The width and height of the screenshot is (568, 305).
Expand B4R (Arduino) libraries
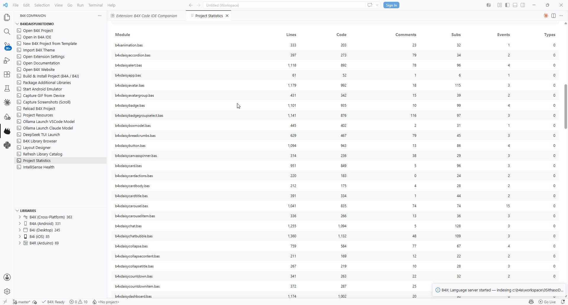[20, 243]
